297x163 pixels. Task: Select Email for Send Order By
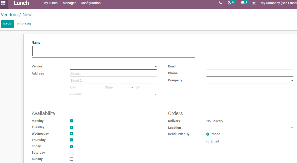tap(208, 141)
